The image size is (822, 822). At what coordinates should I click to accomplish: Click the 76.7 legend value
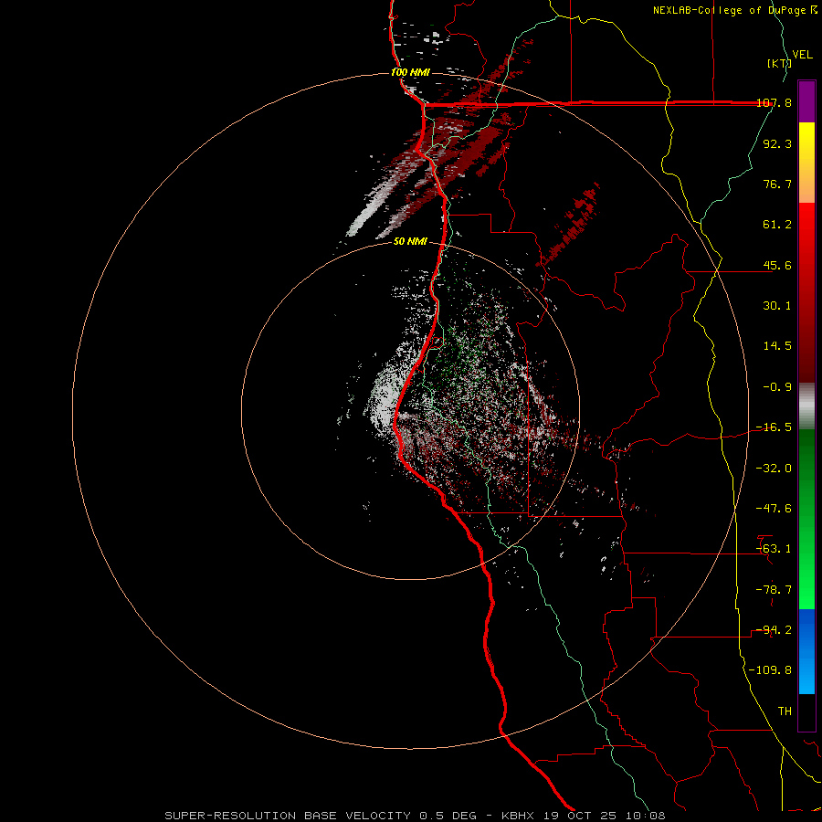[x=777, y=184]
